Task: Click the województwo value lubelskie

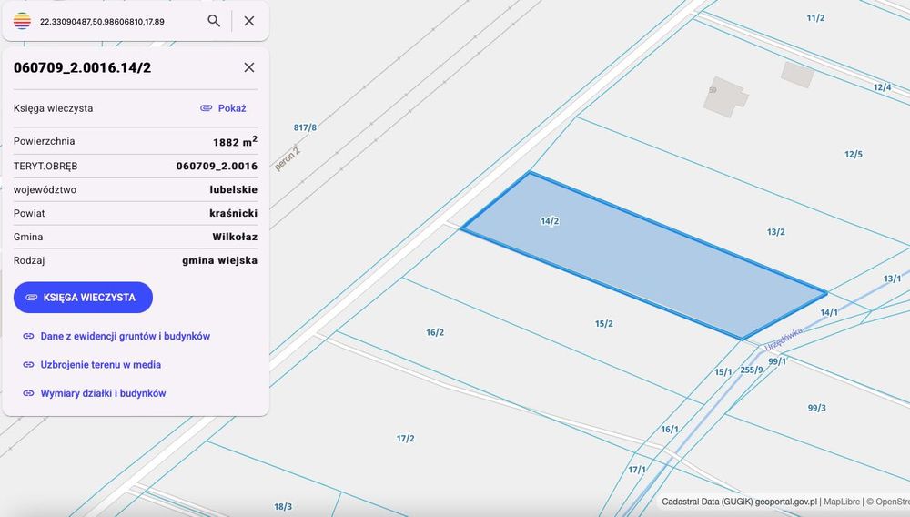Action: 233,189
